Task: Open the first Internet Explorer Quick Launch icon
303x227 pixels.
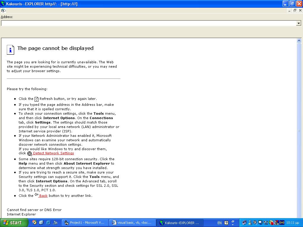Action: click(41, 223)
